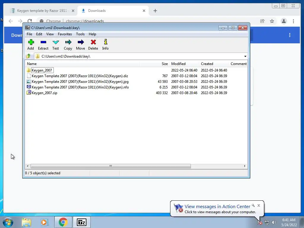The width and height of the screenshot is (304, 228).
Task: Open the Favorites menu
Action: pos(65,34)
